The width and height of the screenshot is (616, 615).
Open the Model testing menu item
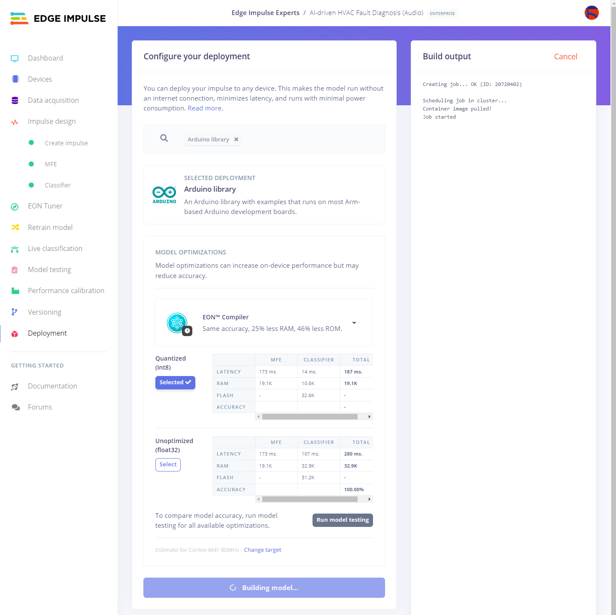coord(49,270)
